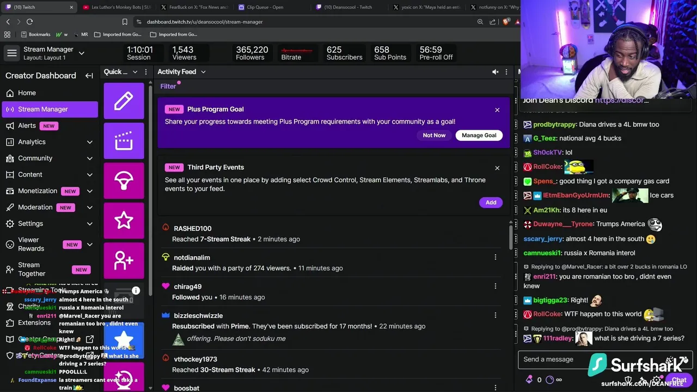Expand the Settings sidebar section
The image size is (697, 392).
point(89,224)
